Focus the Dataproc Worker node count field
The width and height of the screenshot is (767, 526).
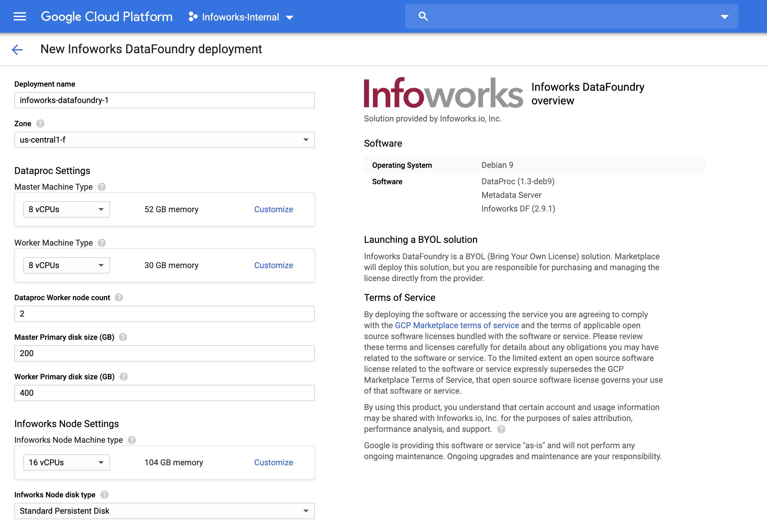[164, 314]
